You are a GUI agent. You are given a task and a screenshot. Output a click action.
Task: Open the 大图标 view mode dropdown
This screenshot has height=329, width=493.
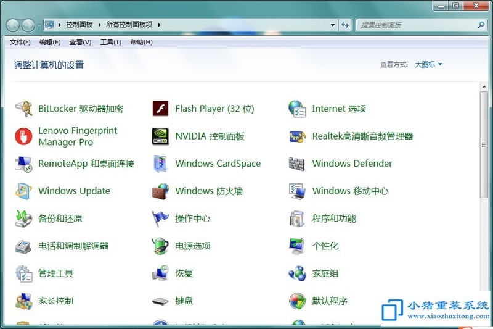pyautogui.click(x=428, y=65)
